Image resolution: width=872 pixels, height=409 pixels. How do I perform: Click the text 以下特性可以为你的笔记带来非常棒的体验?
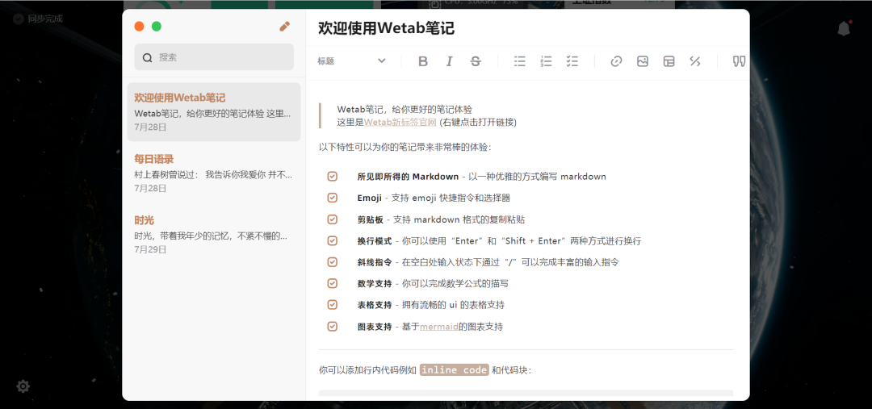405,148
